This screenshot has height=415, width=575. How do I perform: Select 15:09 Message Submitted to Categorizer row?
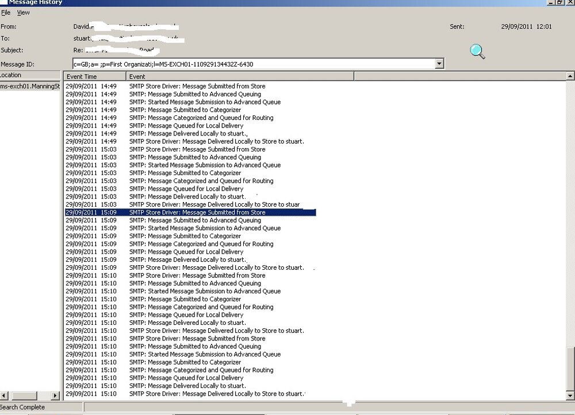tap(154, 236)
